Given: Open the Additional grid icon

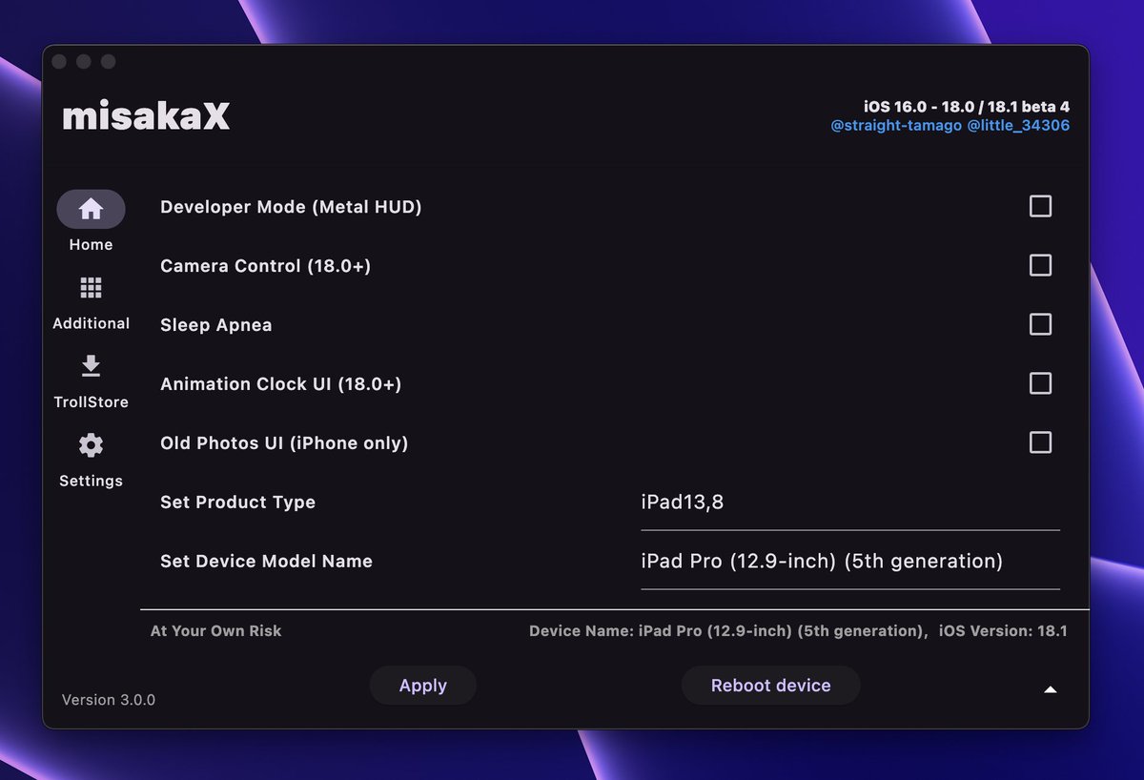Looking at the screenshot, I should pos(91,288).
